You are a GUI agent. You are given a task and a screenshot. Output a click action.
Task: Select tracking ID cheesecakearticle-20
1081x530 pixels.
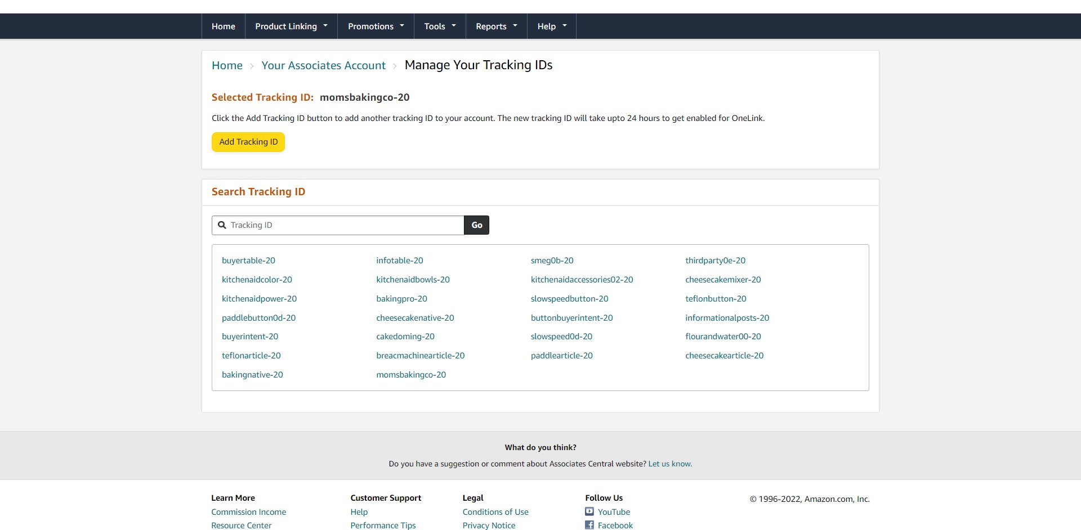click(724, 356)
